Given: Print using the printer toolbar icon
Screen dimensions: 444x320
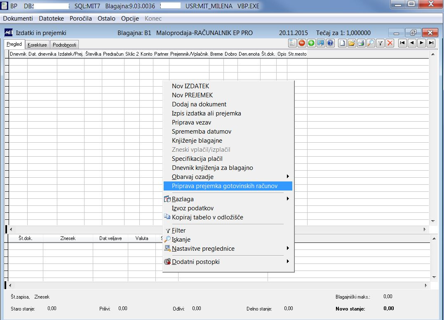Looking at the screenshot, I should (x=361, y=43).
